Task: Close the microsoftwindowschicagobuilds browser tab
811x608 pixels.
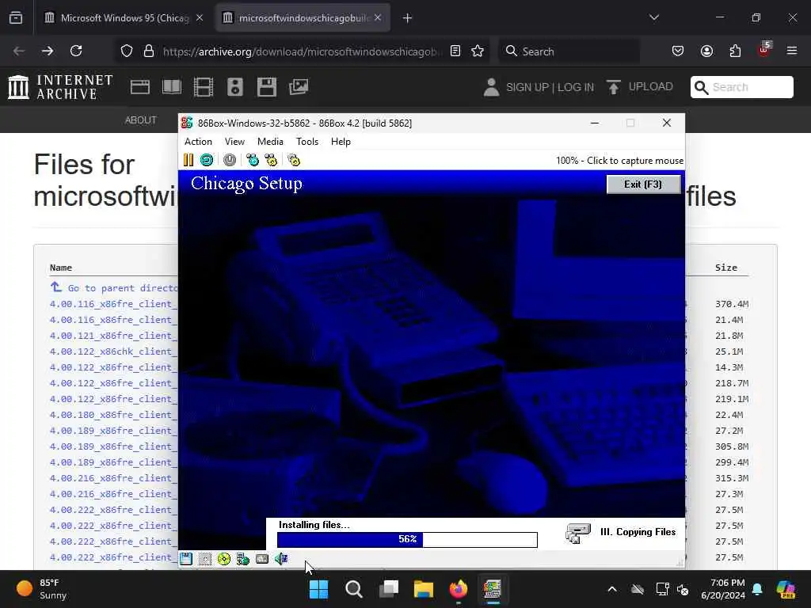Action: [x=378, y=18]
